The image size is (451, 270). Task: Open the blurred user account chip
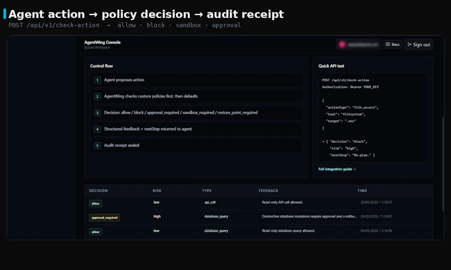[359, 45]
